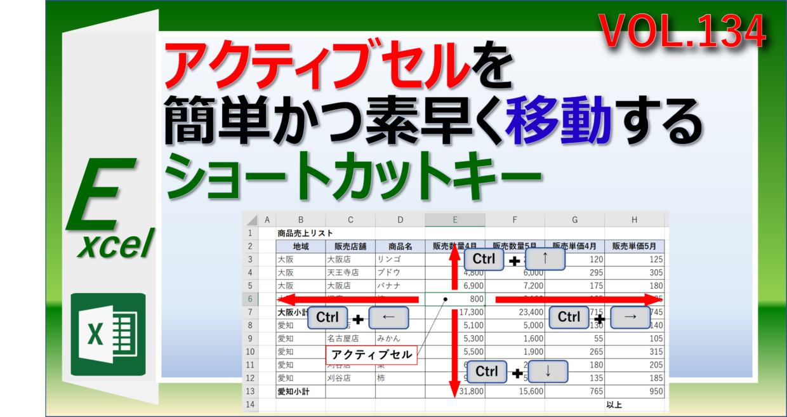Click the 23,400 cell
Viewport: 787px width, 417px height.
point(515,312)
